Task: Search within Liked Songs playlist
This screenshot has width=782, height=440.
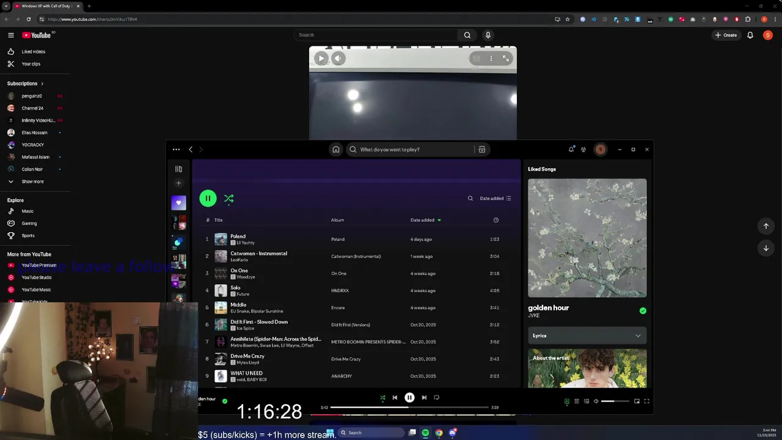Action: pyautogui.click(x=470, y=198)
